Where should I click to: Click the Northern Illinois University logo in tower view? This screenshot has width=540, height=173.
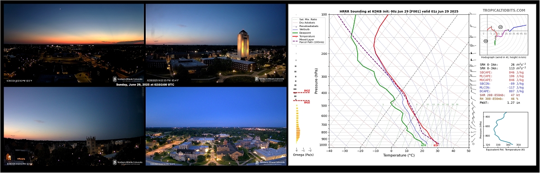tap(270, 79)
